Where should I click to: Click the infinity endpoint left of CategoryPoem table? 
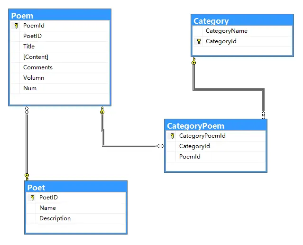coord(160,146)
